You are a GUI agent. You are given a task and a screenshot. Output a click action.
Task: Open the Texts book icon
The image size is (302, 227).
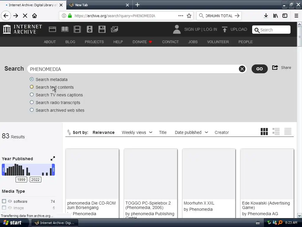[65, 29]
